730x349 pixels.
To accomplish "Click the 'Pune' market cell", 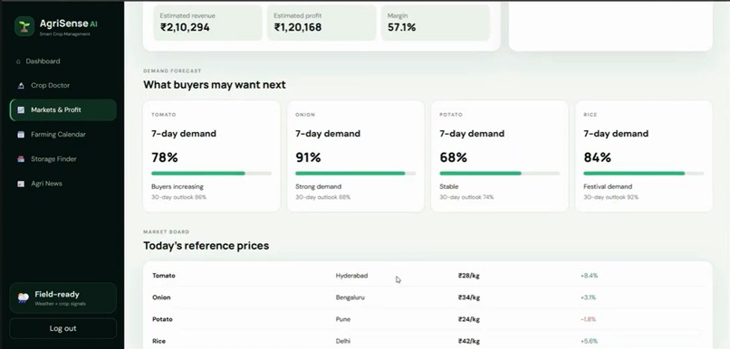I will click(343, 319).
